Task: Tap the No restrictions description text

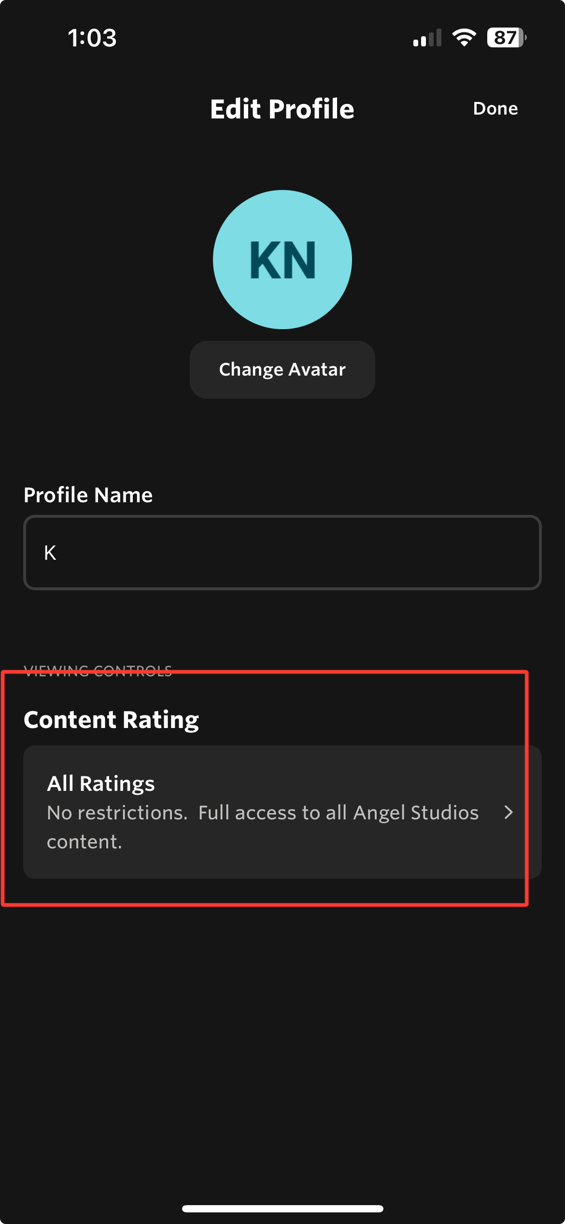Action: click(x=263, y=827)
